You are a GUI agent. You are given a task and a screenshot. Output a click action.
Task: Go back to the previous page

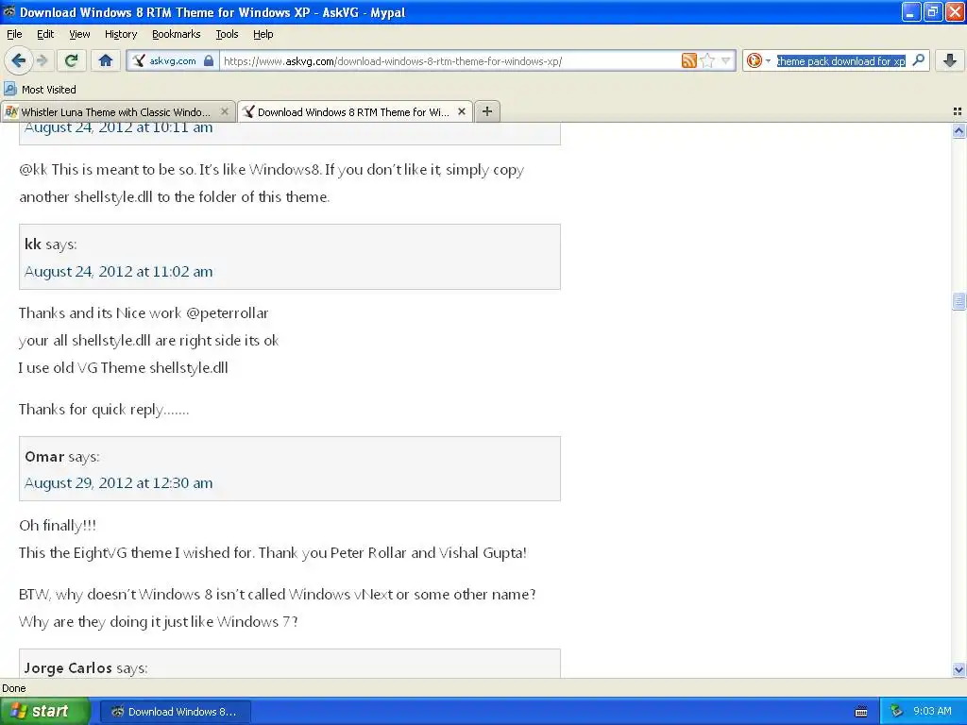tap(18, 60)
